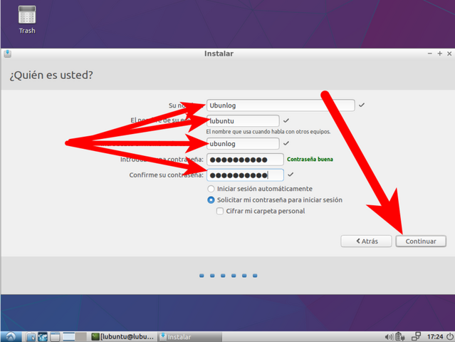Screen dimensions: 455x342
Task: Click the first password entry field
Action: point(245,160)
